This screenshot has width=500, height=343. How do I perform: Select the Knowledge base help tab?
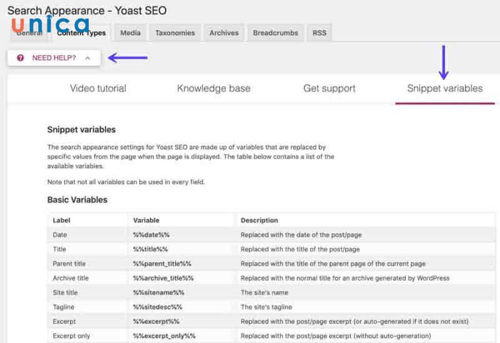coord(214,89)
